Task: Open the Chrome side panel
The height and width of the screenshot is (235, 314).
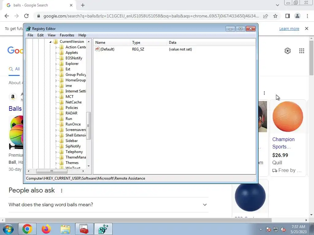Action: 288,16
